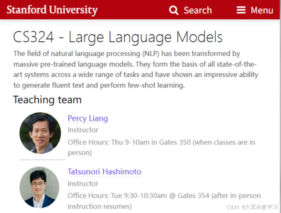Select Tatsunori Hashimoto's Instructor role text
The image size is (281, 213).
coord(83,183)
